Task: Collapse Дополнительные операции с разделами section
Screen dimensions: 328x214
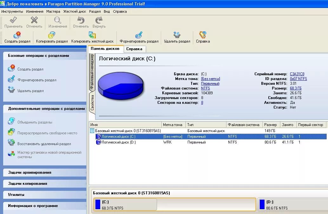Action: [x=44, y=109]
